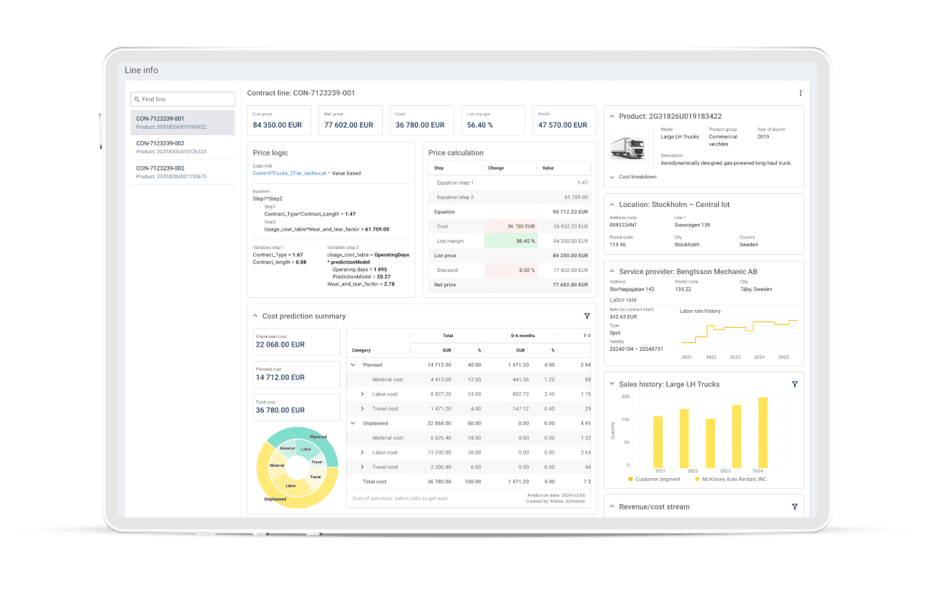Image resolution: width=930 pixels, height=597 pixels.
Task: Open the Revenue/cost stream filter icon
Action: [794, 507]
